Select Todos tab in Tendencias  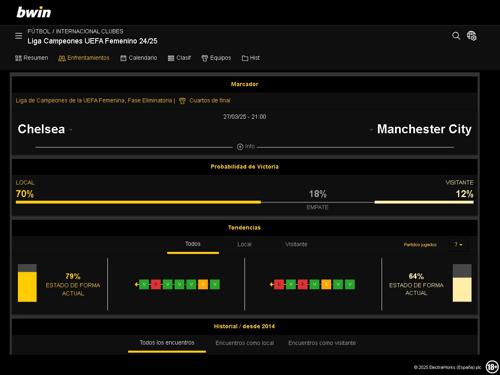[x=193, y=244]
